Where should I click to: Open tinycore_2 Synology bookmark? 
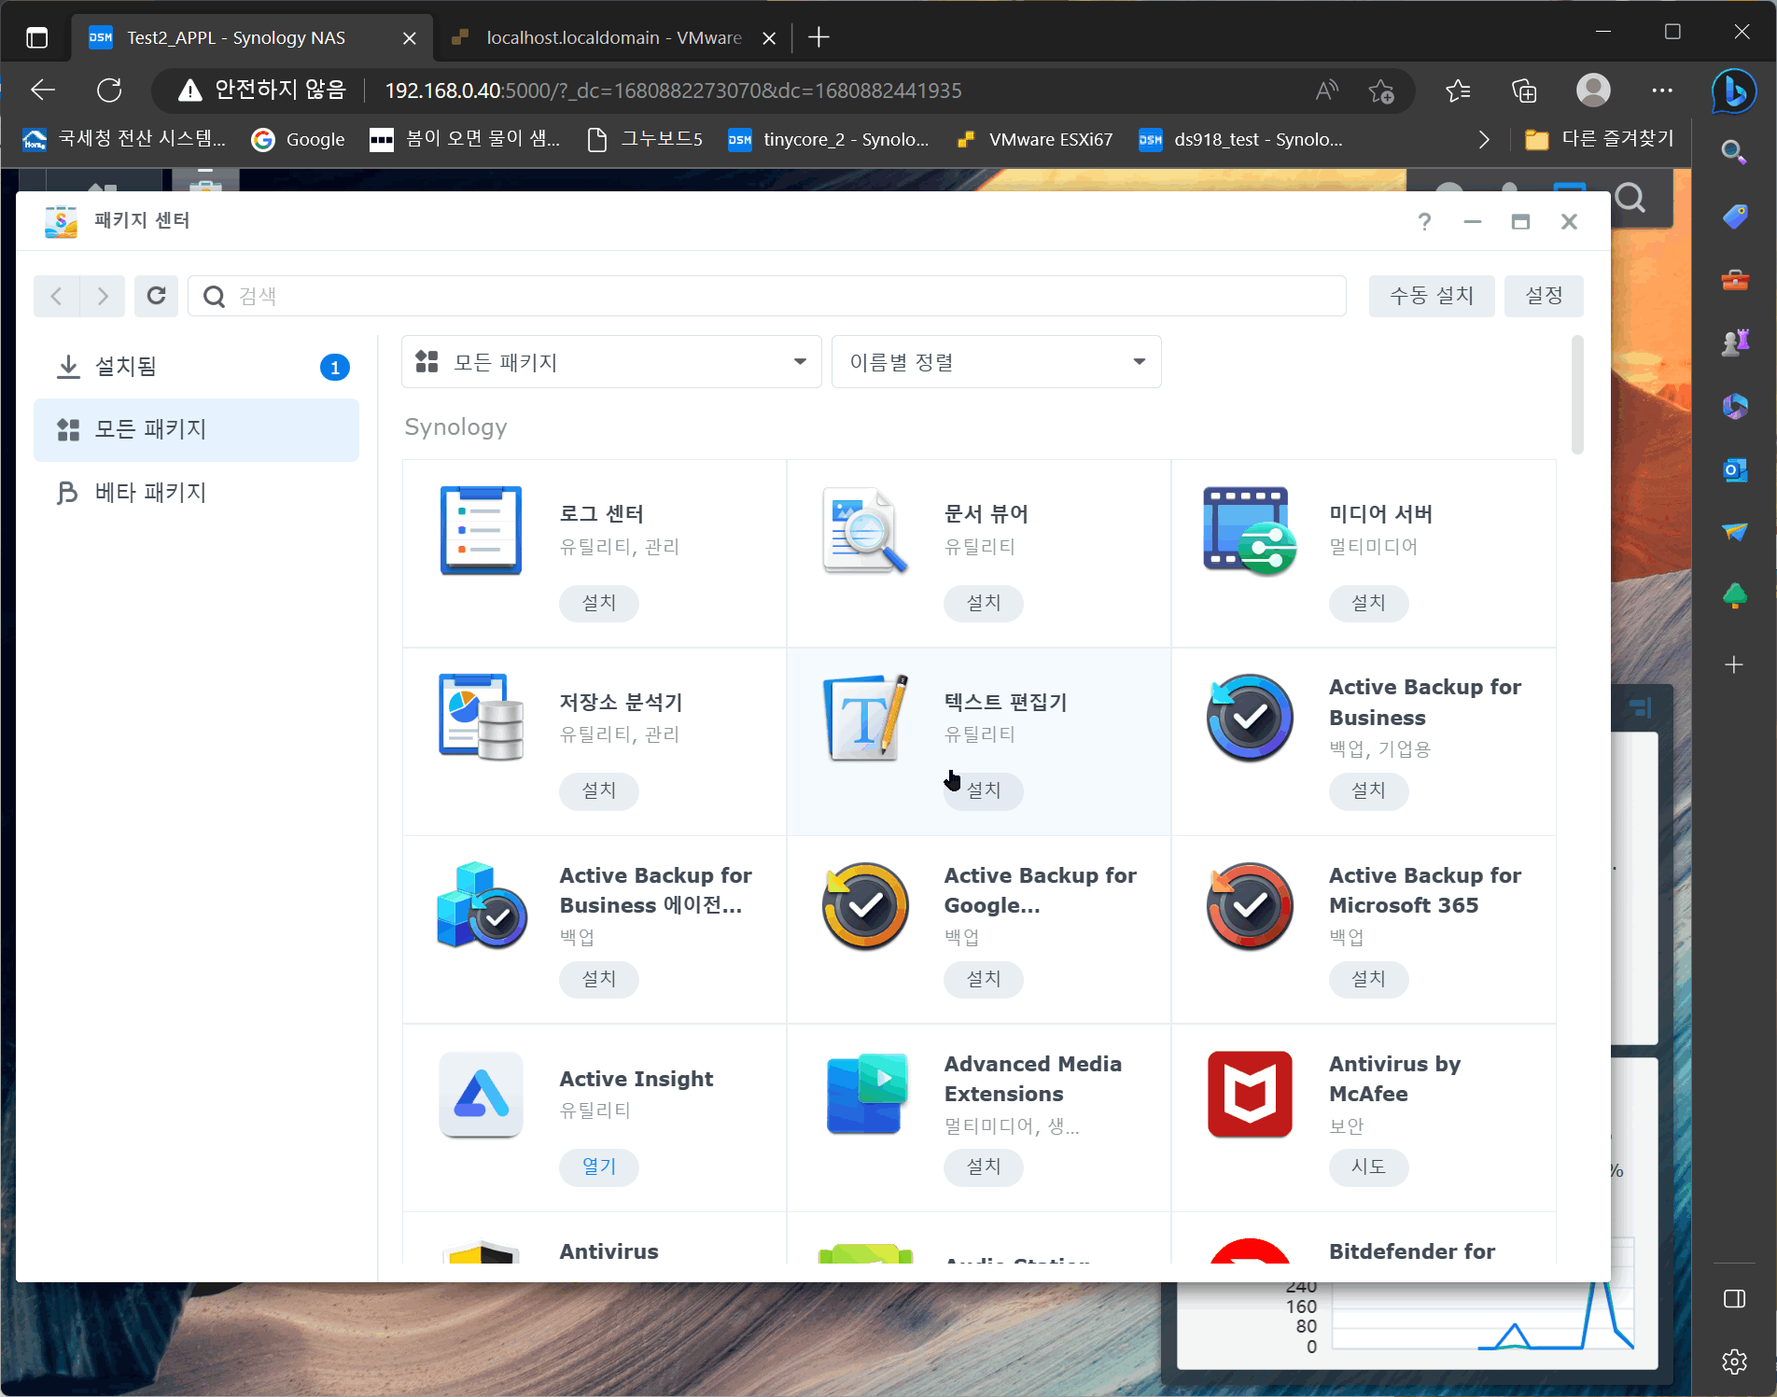pos(830,140)
